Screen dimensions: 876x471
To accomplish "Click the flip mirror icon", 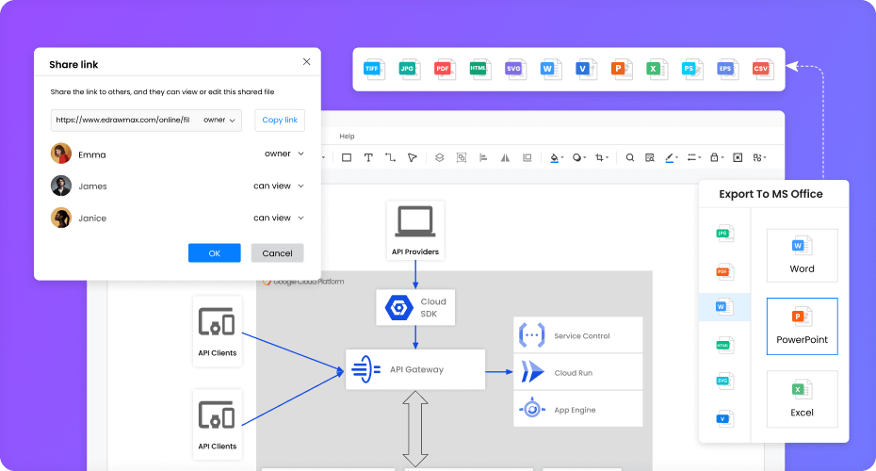I will click(505, 157).
